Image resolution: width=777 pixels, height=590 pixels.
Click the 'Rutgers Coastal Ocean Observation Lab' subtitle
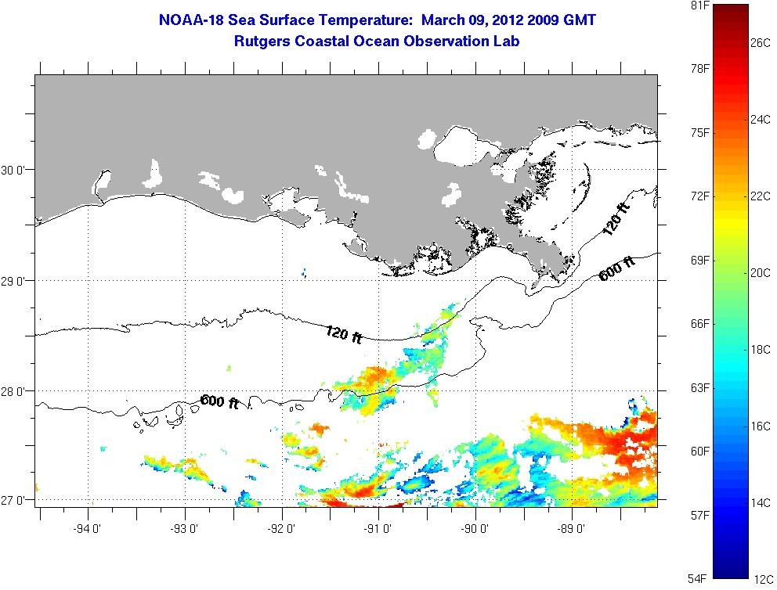pos(377,41)
